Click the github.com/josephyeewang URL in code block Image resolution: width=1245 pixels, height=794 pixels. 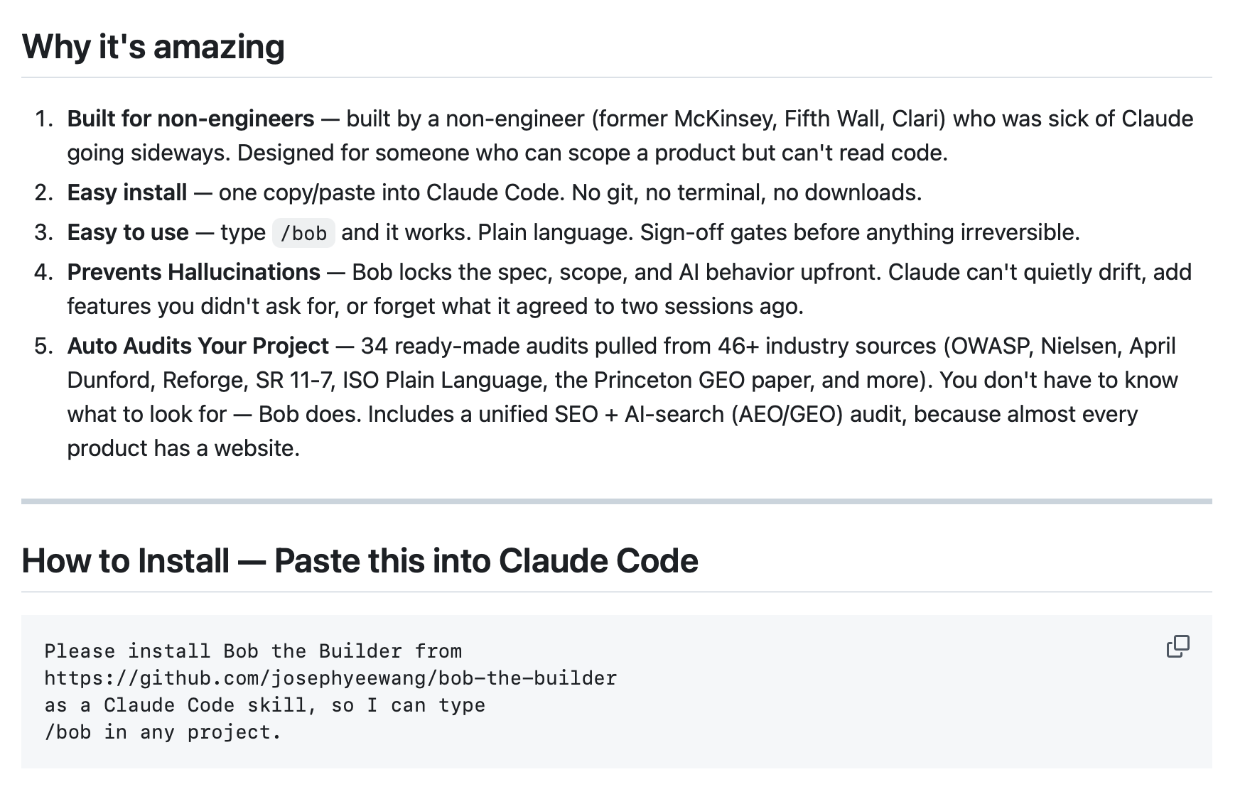coord(330,678)
